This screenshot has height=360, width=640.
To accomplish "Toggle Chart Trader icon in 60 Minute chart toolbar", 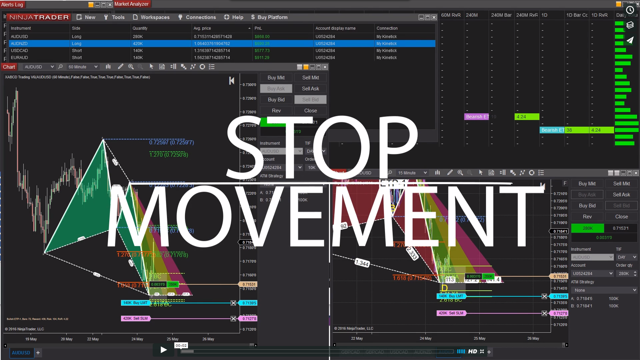I will coord(173,67).
